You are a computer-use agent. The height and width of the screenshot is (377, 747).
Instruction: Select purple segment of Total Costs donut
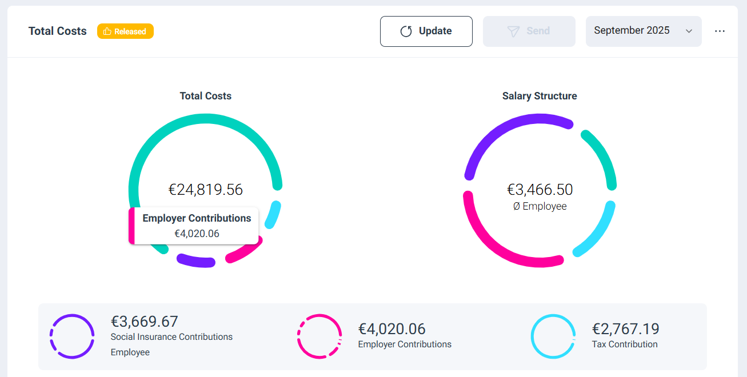click(195, 261)
